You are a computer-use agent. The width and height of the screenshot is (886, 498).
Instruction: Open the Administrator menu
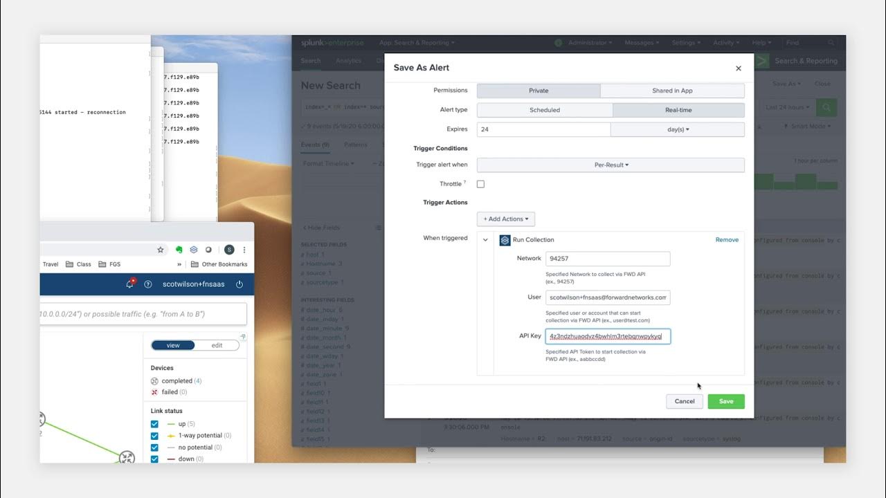point(590,43)
